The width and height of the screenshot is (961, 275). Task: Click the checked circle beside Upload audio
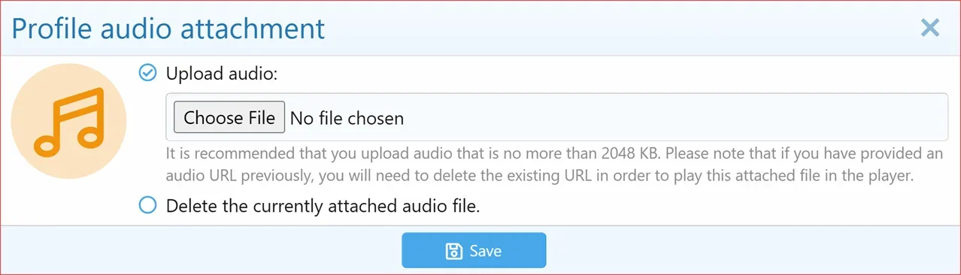click(148, 73)
